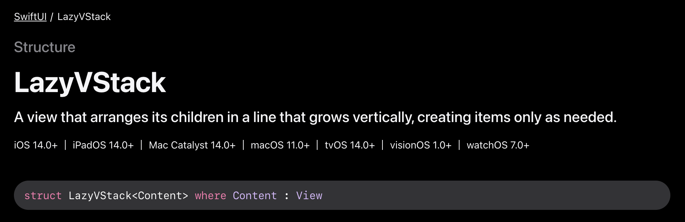Click the Structure eyebrow label
This screenshot has width=685, height=222.
click(x=45, y=47)
